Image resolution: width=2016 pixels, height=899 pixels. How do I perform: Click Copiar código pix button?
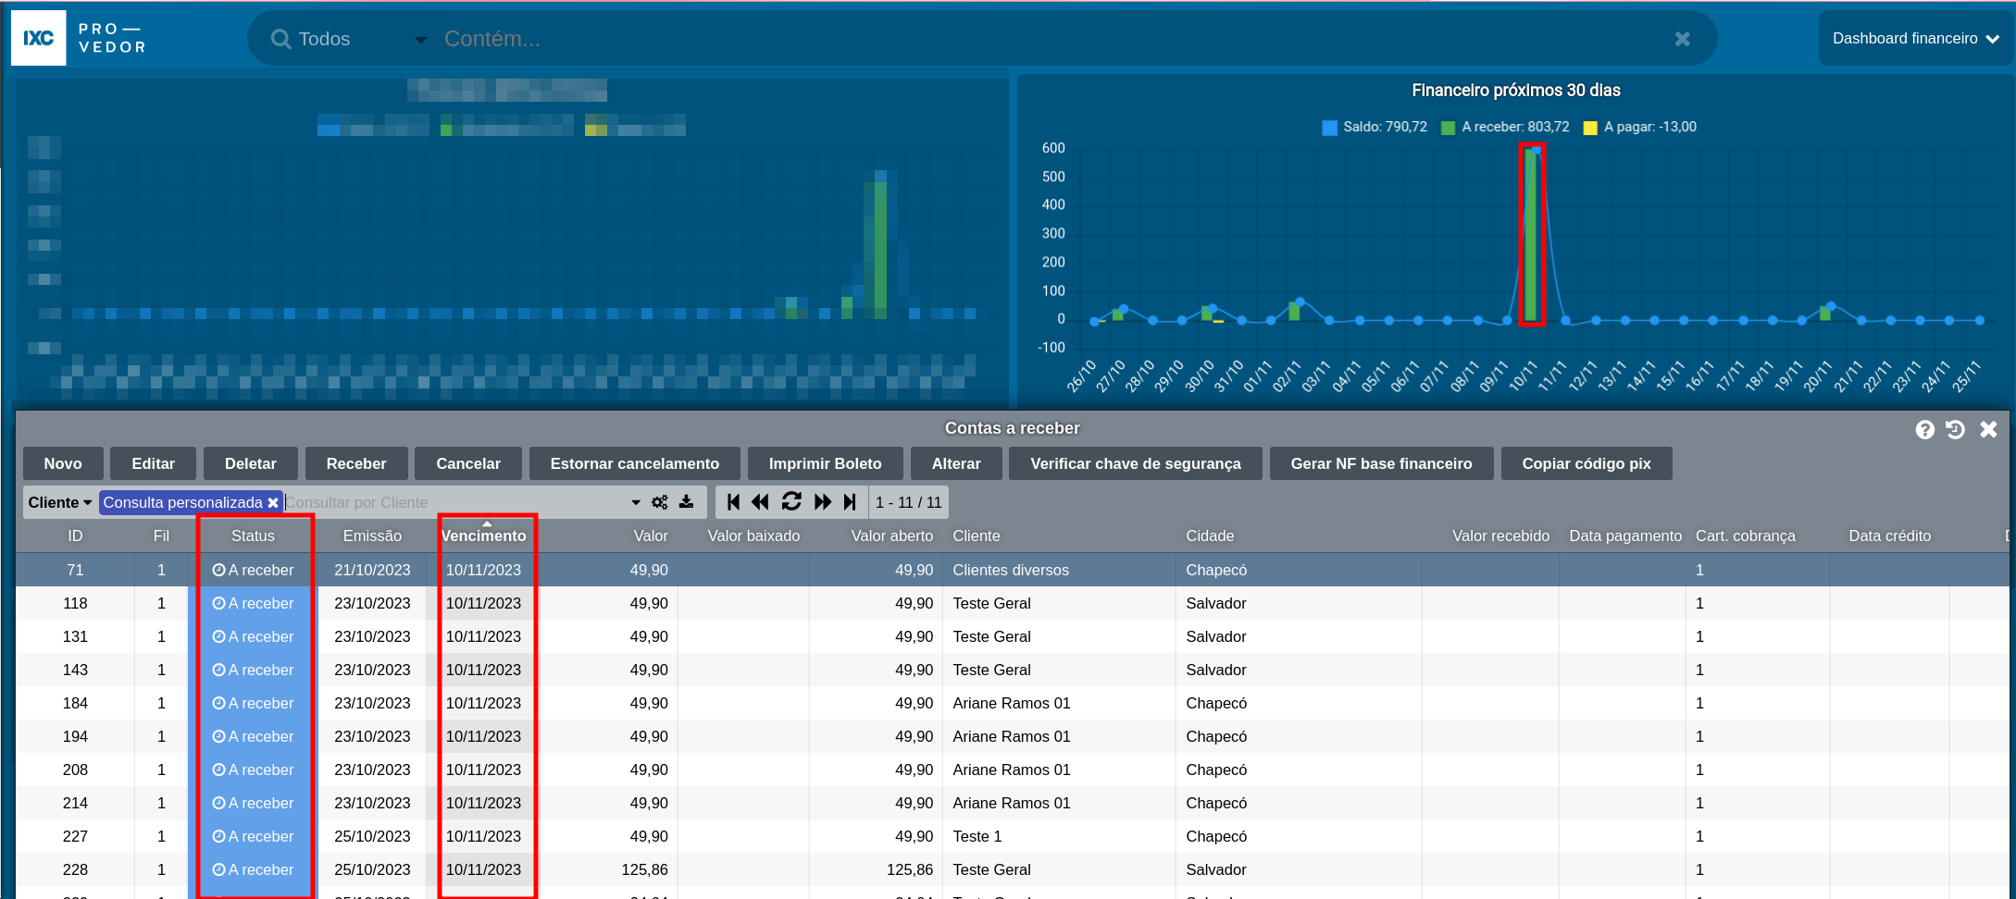point(1587,463)
